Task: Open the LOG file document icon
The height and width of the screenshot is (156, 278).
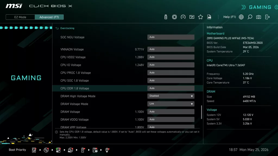Action: point(209,17)
